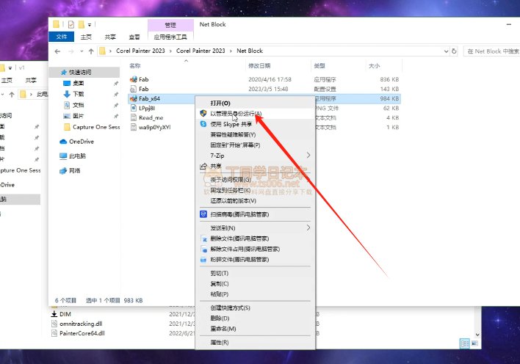Image resolution: width=520 pixels, height=364 pixels.
Task: Choose 粘贴(P) in context menu
Action: (255, 294)
